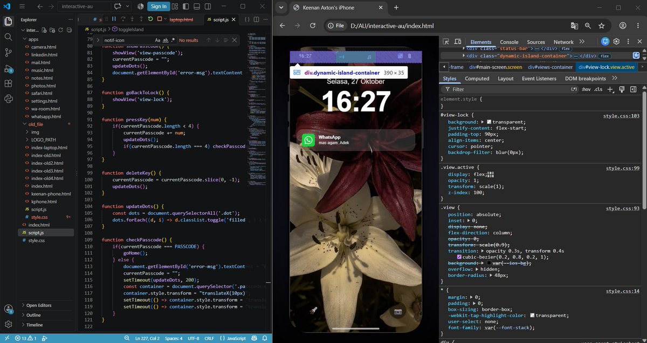
Task: Toggle Match Whole Word in find widget
Action: pyautogui.click(x=166, y=40)
